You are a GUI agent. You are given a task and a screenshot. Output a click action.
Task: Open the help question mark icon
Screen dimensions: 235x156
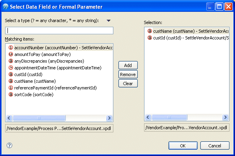point(9,145)
